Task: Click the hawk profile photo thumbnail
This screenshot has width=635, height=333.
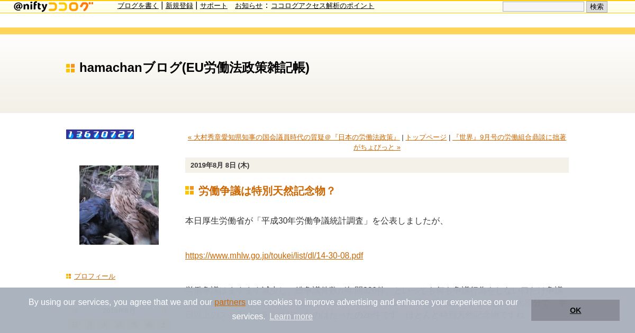Action: coord(119,205)
